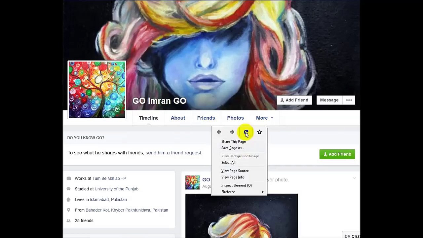Click the DO YOU KNOW GO? heading
Viewport: 423px width, 238px height.
point(86,138)
